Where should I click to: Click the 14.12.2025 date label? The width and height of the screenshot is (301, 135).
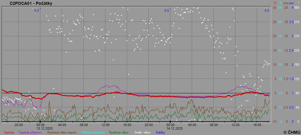[x=170, y=128]
